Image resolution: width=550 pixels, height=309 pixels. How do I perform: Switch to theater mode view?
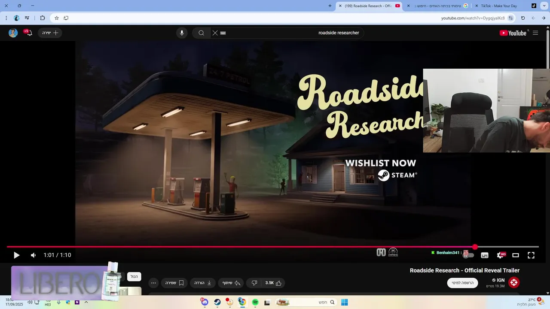(516, 255)
